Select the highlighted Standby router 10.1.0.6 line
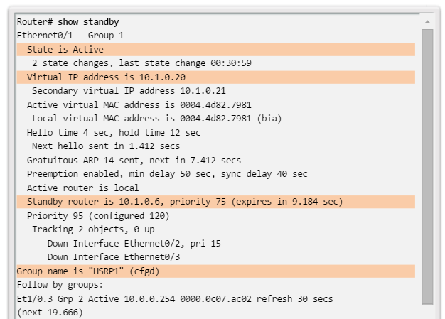 point(185,202)
